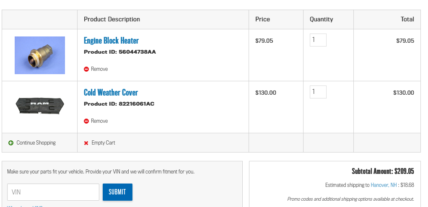Choose the Empty Cart text link

pyautogui.click(x=103, y=142)
